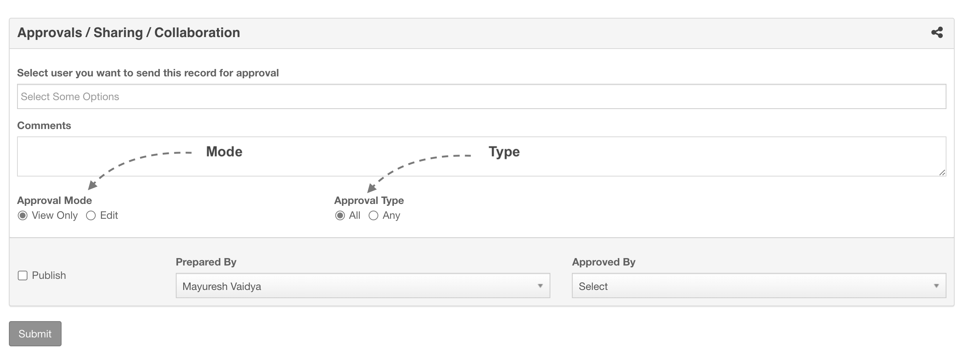
Task: Choose the Any approval type
Action: coord(373,215)
